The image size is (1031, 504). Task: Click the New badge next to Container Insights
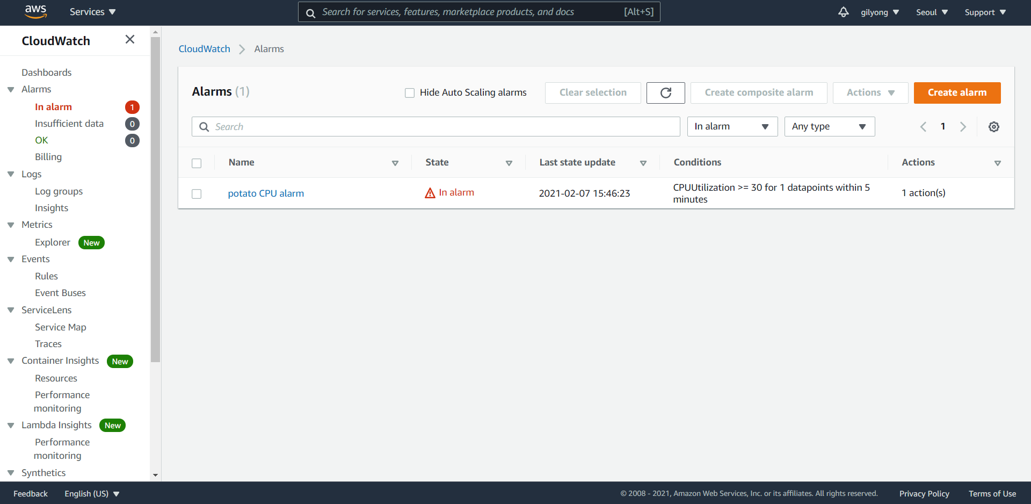click(x=120, y=362)
